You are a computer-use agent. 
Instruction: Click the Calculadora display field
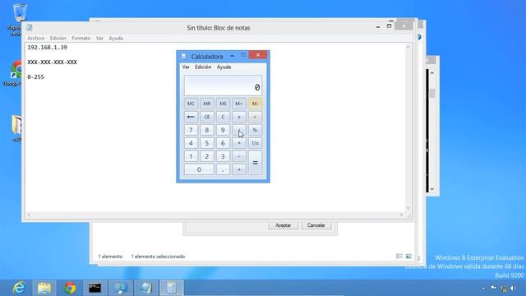click(x=223, y=86)
